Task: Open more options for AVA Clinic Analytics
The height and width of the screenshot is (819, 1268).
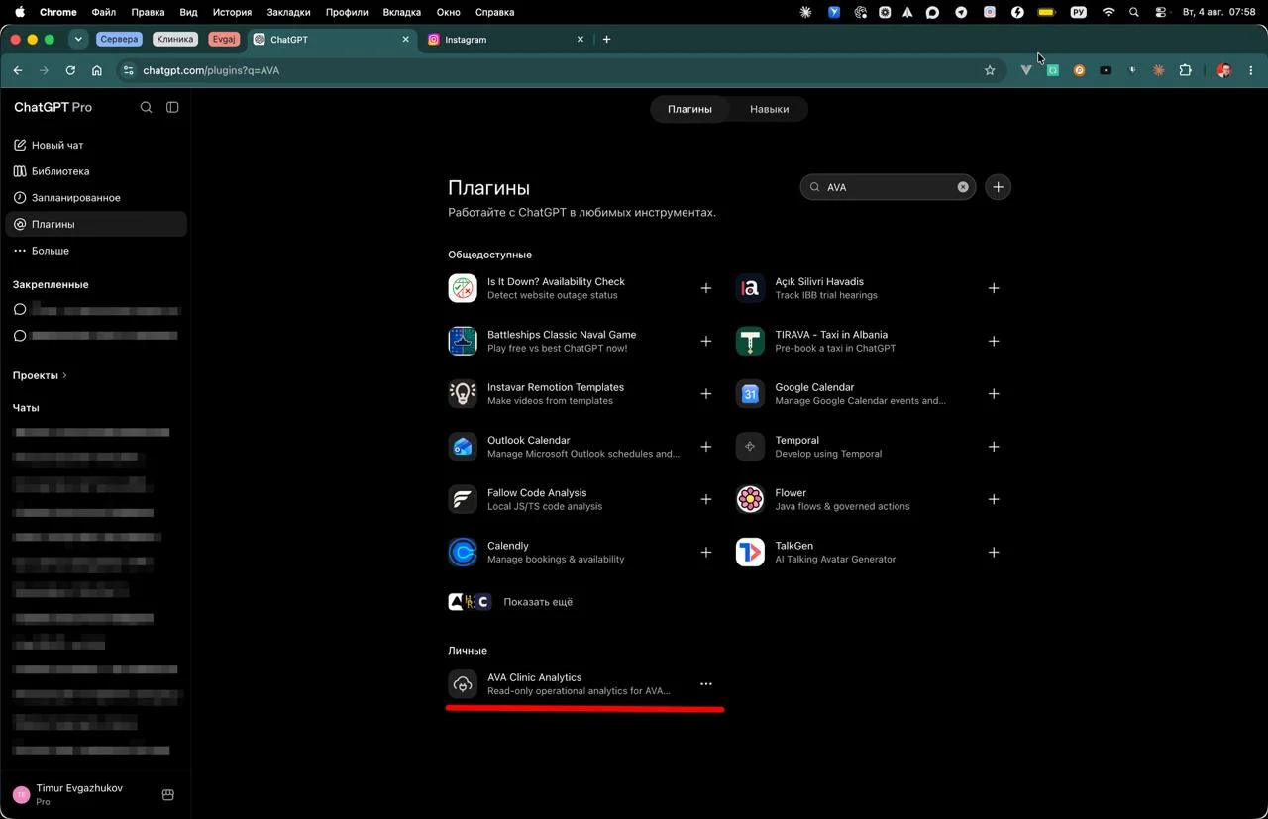Action: 706,684
